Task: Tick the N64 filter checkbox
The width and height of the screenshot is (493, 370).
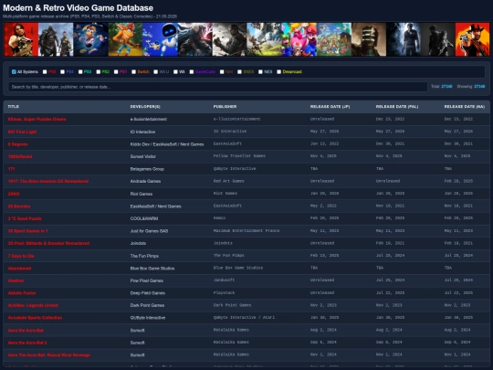Action: coord(222,72)
